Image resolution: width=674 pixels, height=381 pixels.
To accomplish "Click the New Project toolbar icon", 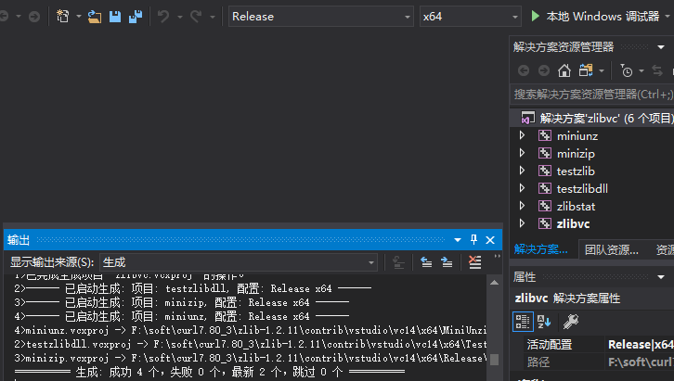I will (63, 17).
